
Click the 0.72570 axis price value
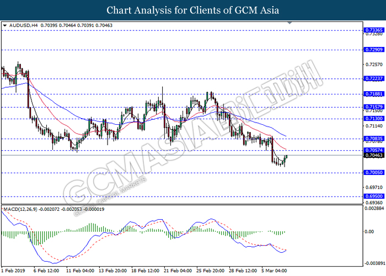[374, 65]
